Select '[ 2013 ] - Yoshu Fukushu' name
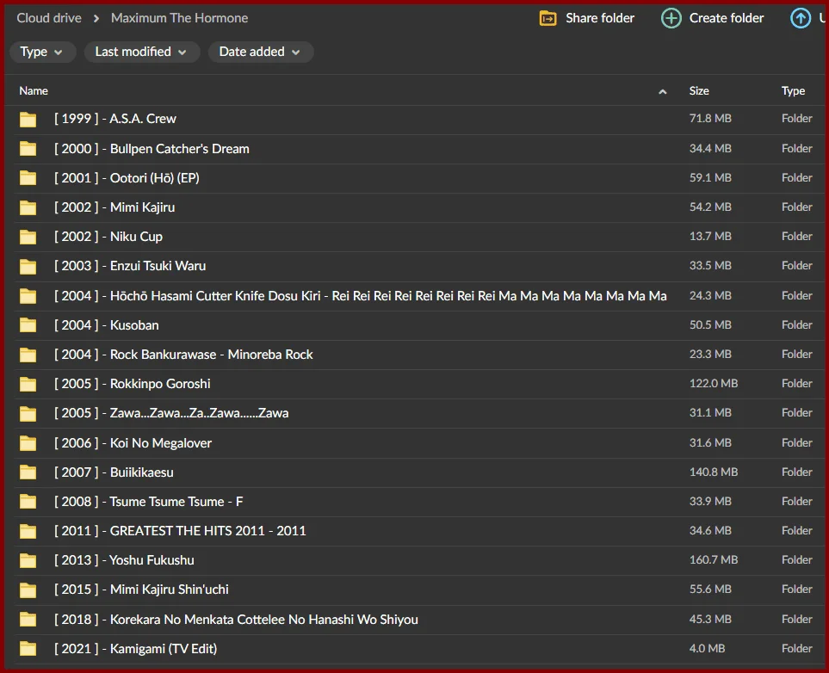Screen dimensions: 829x673 [124, 560]
